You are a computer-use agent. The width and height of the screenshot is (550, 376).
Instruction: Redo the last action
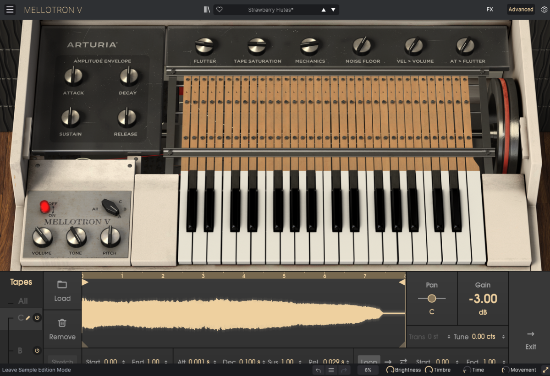point(344,370)
